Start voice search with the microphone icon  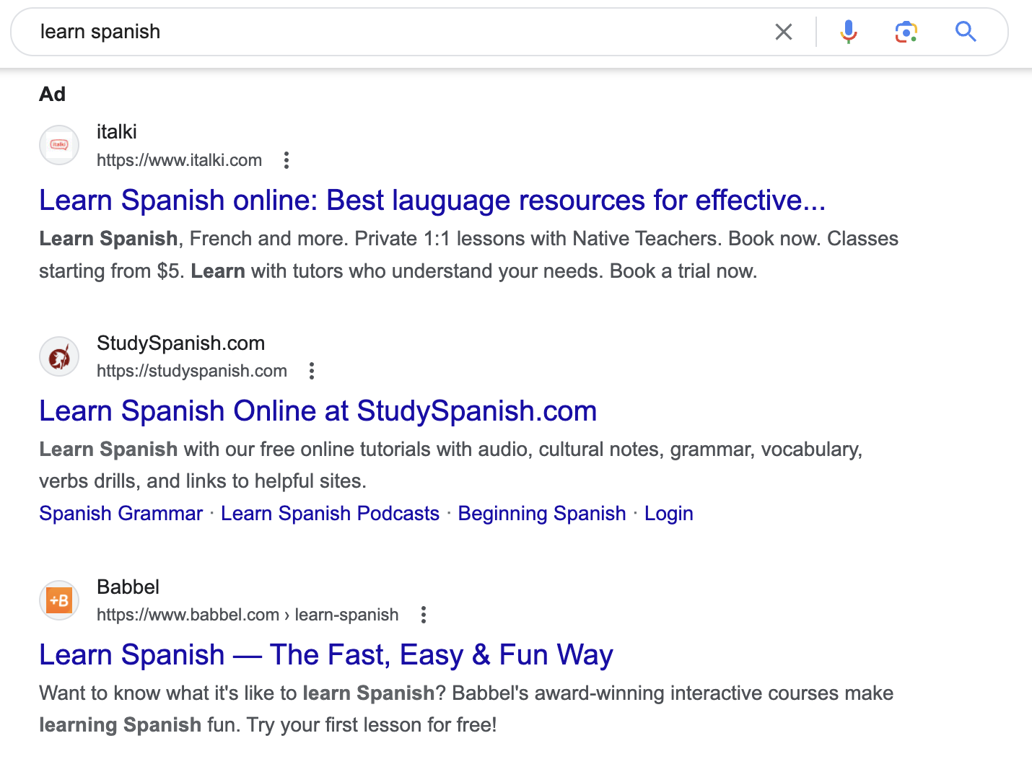(849, 32)
